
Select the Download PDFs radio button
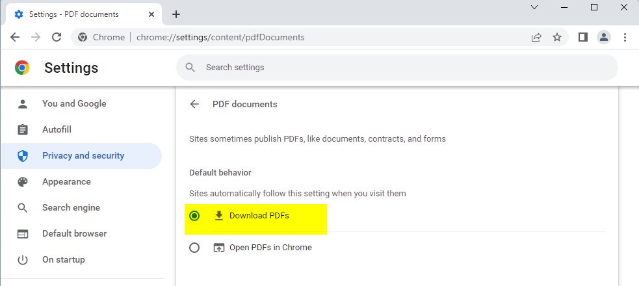click(x=194, y=216)
